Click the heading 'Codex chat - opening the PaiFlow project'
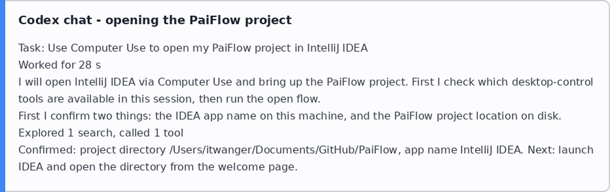The height and width of the screenshot is (192, 610). tap(155, 20)
